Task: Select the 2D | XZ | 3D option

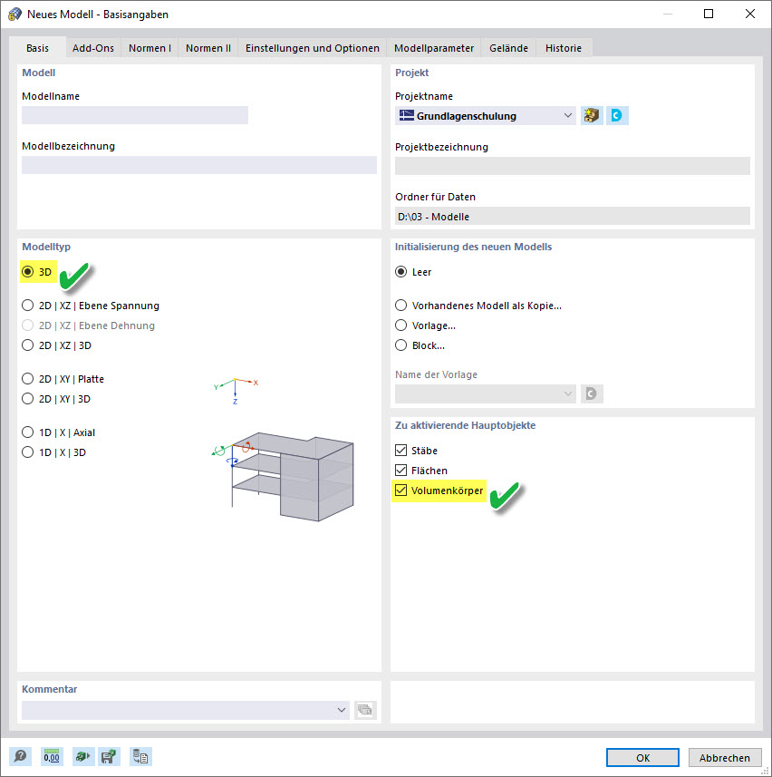Action: (x=28, y=345)
